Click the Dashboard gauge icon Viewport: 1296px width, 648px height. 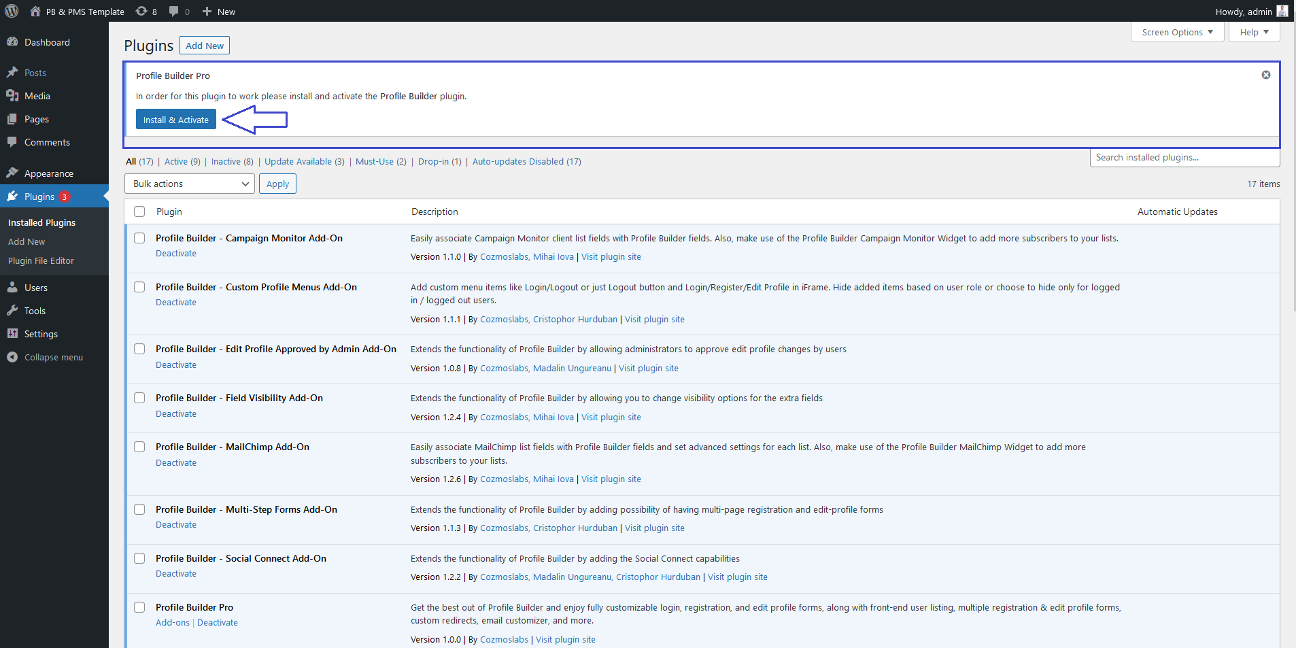click(12, 41)
